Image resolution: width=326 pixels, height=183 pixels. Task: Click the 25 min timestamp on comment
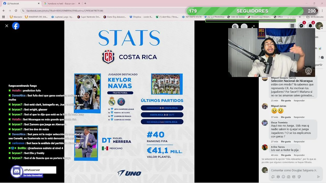[274, 101]
